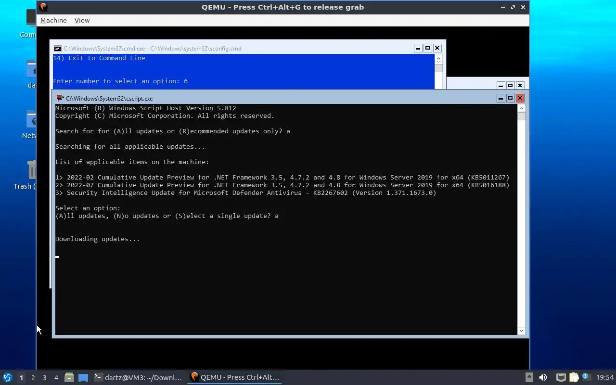
Task: Open the clipboard manager tray icon
Action: (x=574, y=377)
